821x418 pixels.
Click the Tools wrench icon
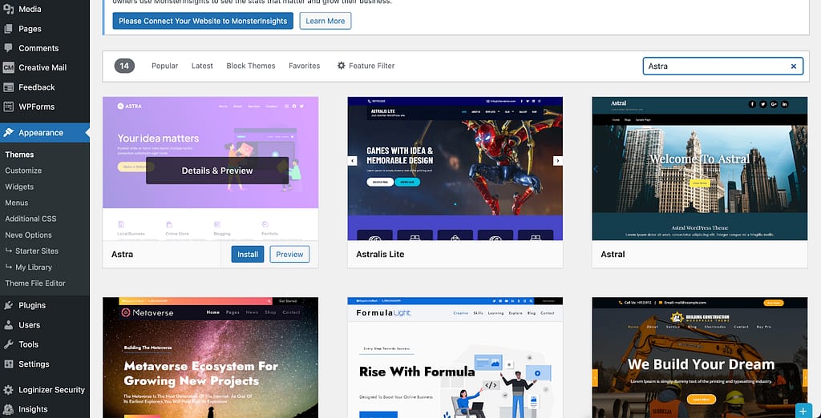[x=8, y=344]
